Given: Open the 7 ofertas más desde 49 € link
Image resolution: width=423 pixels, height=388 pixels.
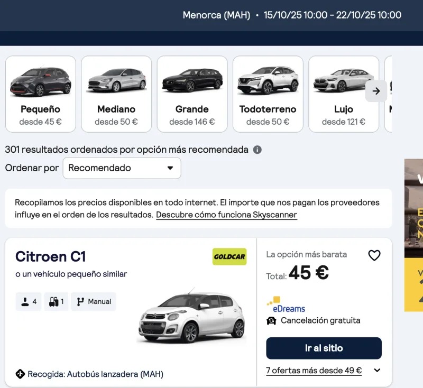Looking at the screenshot, I should (314, 371).
